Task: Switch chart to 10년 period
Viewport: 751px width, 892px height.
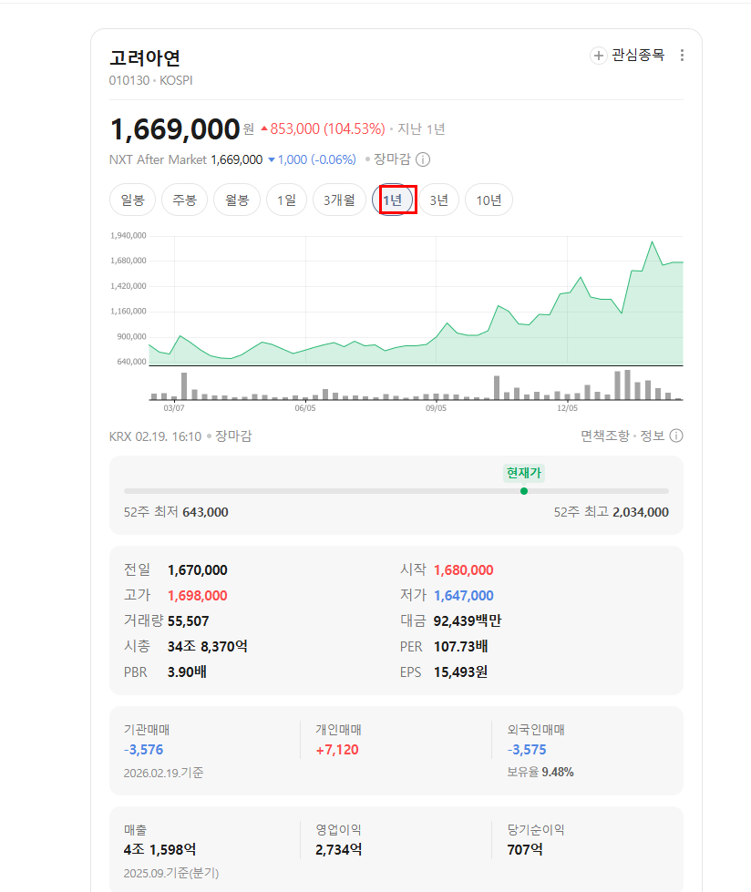Action: point(489,200)
